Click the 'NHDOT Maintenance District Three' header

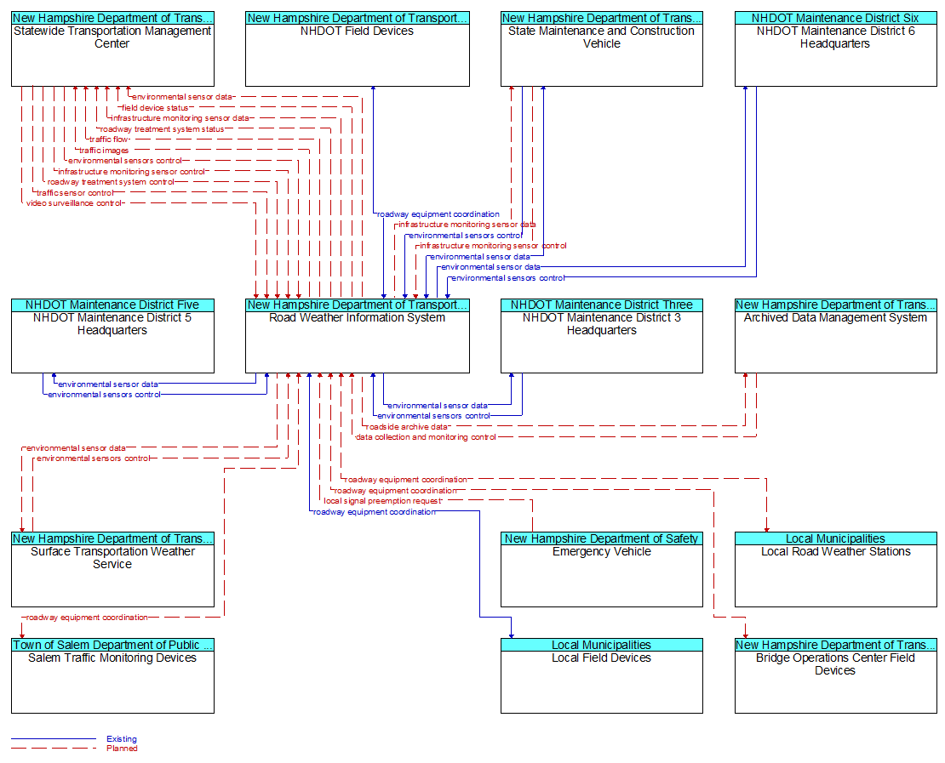pyautogui.click(x=601, y=305)
